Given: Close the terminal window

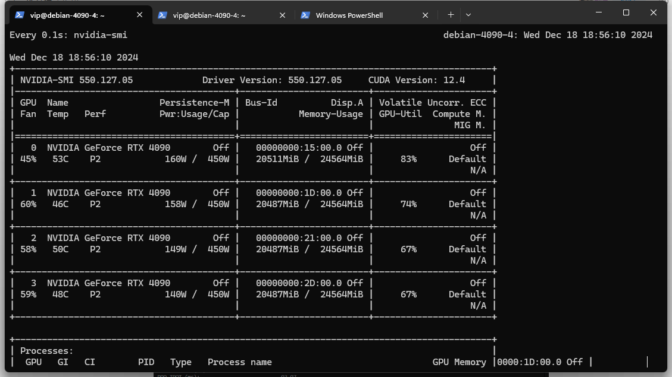Looking at the screenshot, I should point(653,12).
